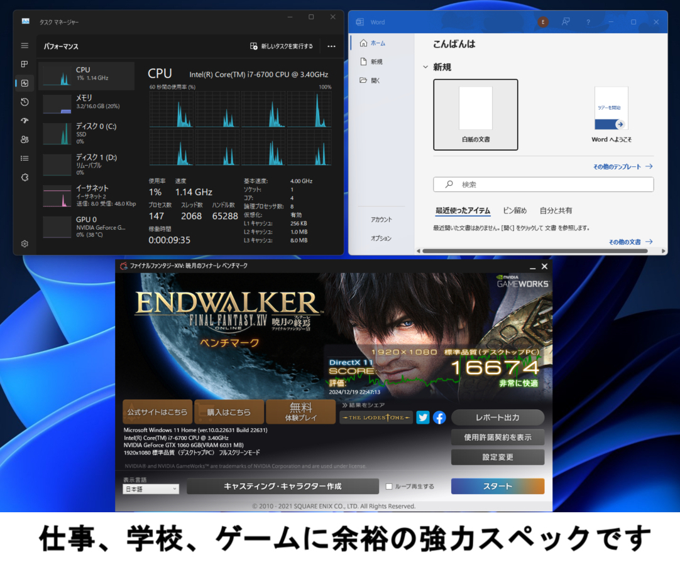Viewport: 680px width, 565px height.
Task: Open 開く in Word sidebar
Action: [x=370, y=80]
